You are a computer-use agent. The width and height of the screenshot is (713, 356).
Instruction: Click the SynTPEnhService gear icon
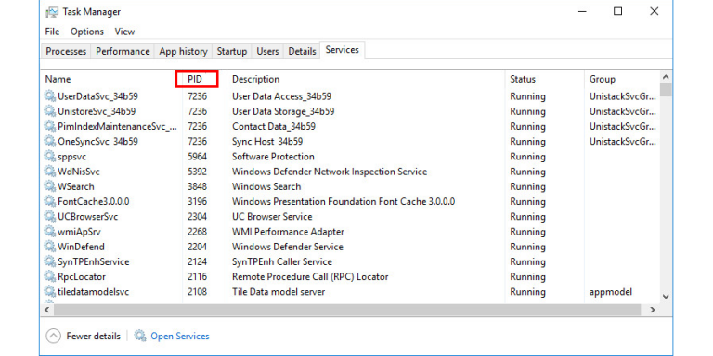49,261
